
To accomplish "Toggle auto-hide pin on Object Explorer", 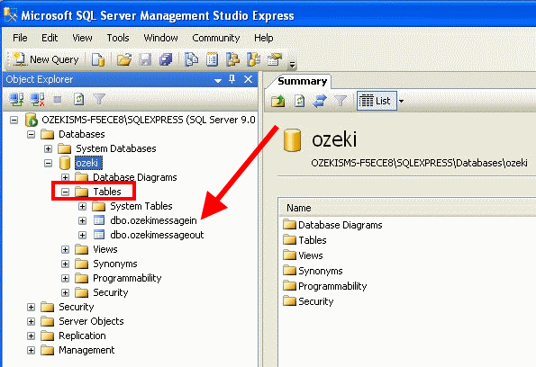I will click(232, 79).
